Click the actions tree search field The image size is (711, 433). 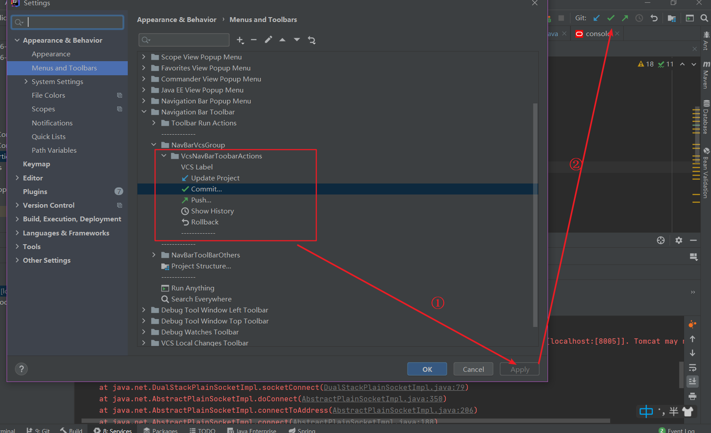pos(184,40)
